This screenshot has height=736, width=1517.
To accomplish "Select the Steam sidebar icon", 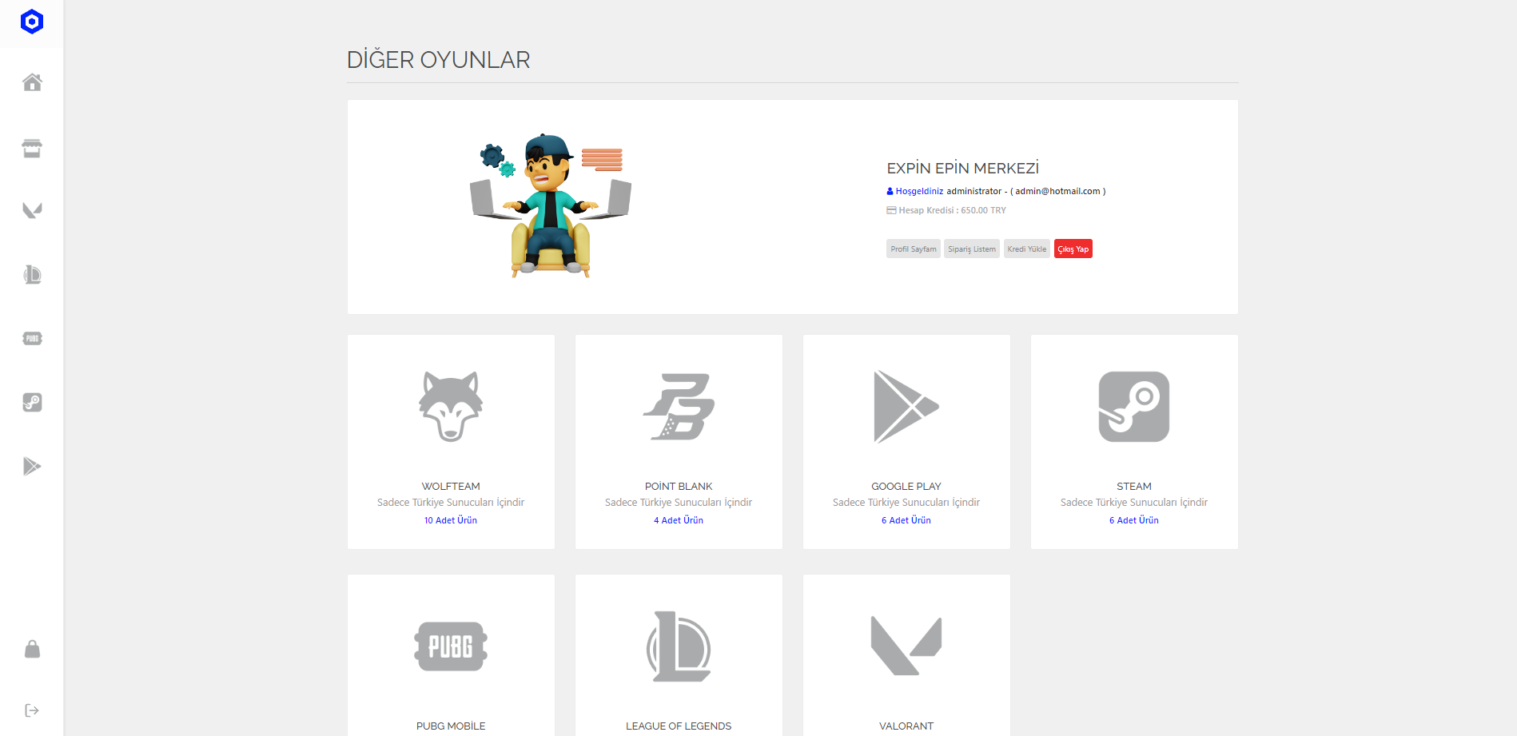I will pos(32,402).
